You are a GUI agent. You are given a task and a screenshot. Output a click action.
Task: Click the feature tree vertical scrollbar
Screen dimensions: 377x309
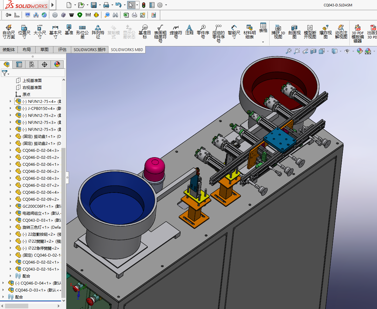point(64,222)
